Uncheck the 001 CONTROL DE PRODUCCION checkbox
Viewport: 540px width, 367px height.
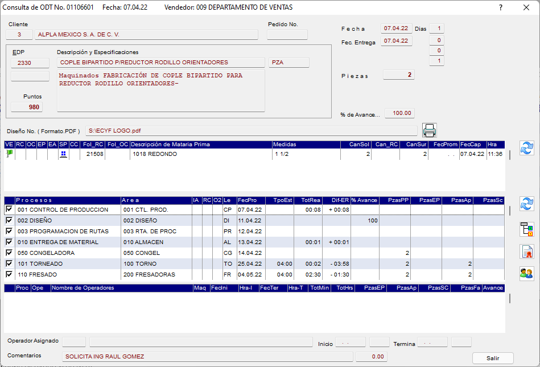9,210
